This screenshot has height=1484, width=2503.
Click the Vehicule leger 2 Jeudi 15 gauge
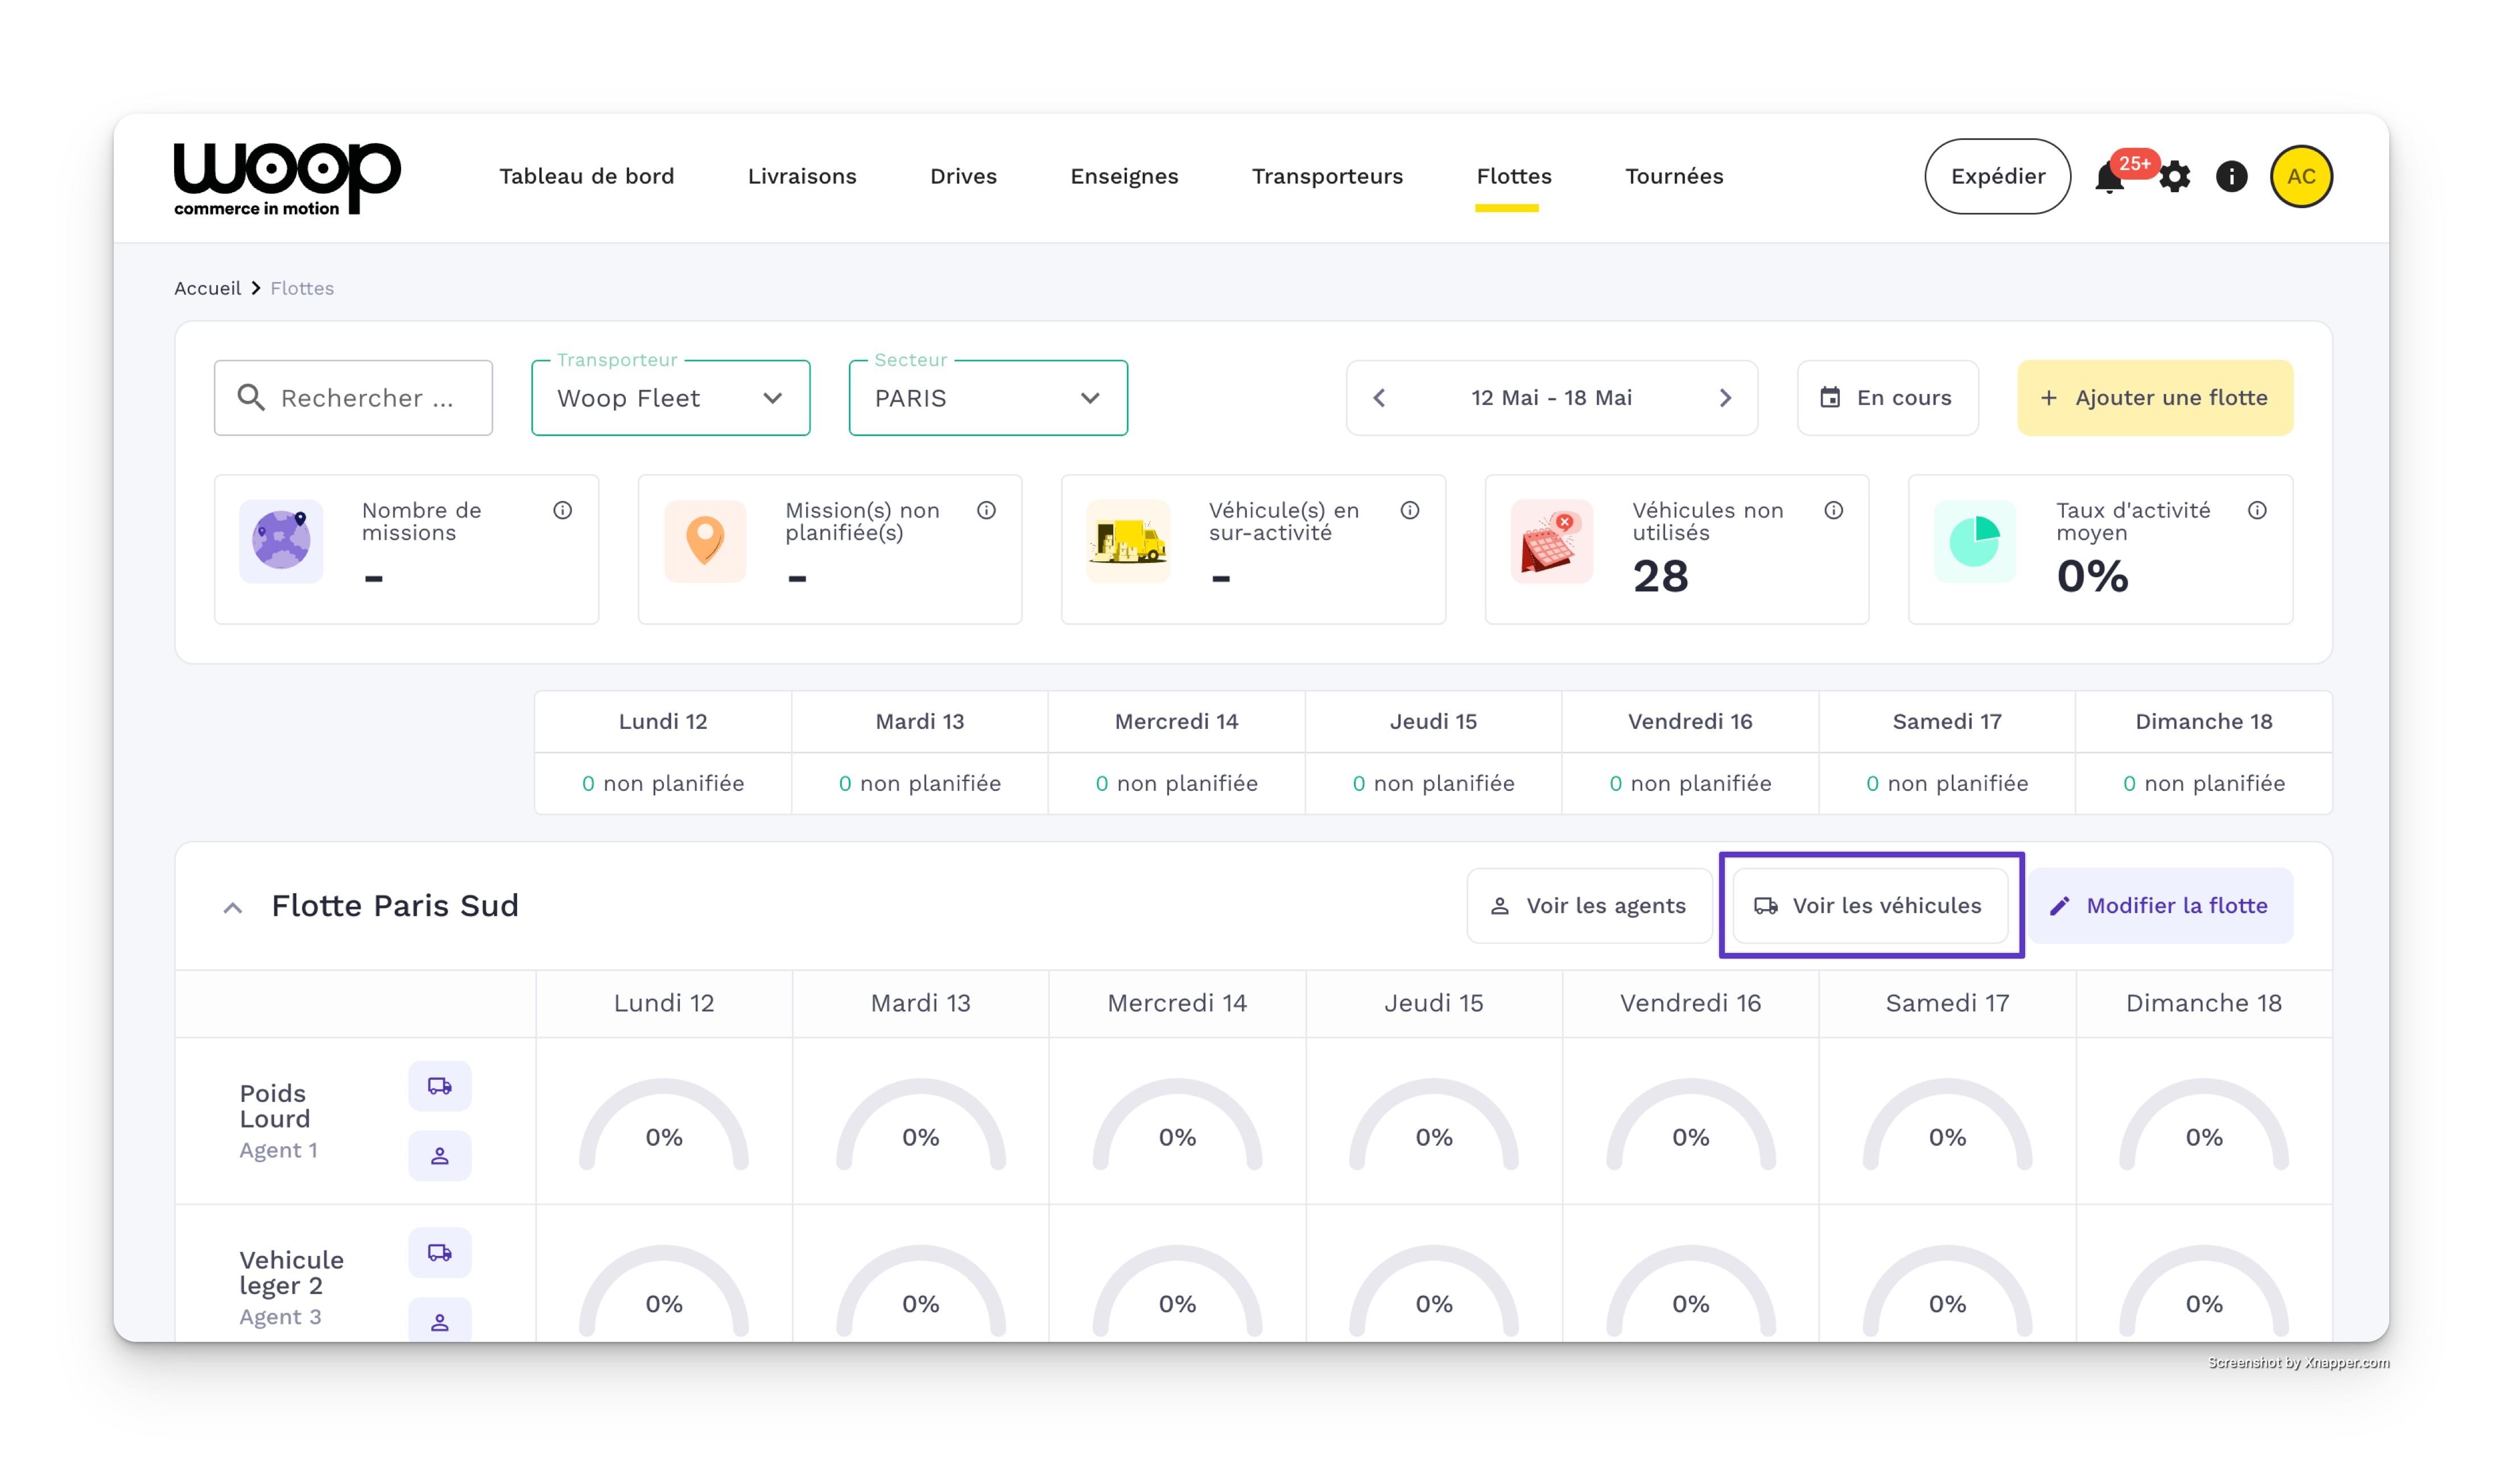pos(1434,1291)
